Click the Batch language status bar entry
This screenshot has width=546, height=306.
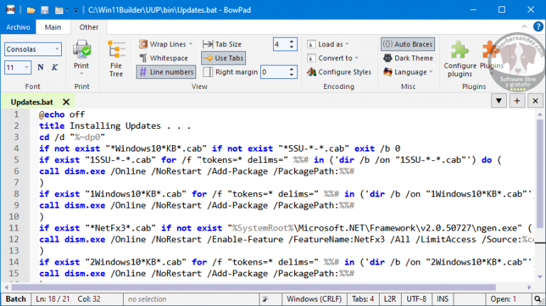coord(16,299)
